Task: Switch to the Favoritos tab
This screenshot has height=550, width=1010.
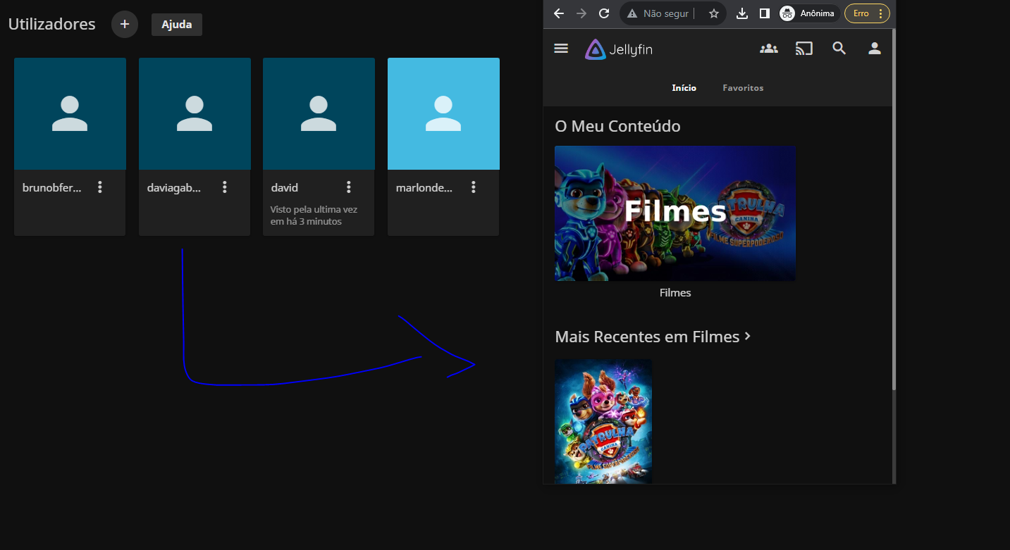Action: point(743,88)
